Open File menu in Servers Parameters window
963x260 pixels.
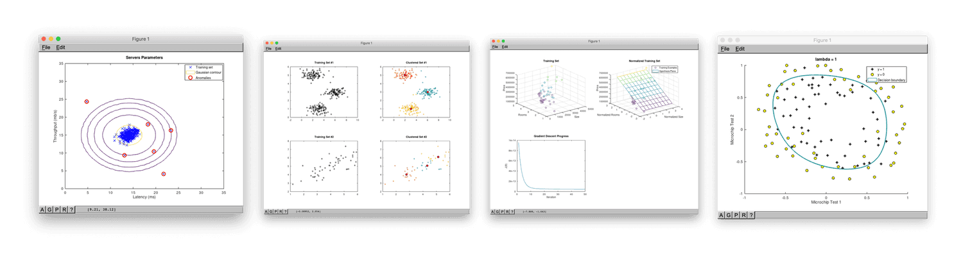46,47
